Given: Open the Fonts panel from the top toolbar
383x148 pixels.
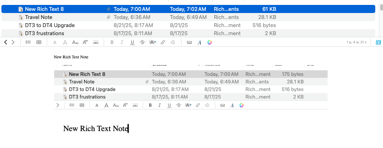Looking at the screenshot, I should click(x=199, y=42).
